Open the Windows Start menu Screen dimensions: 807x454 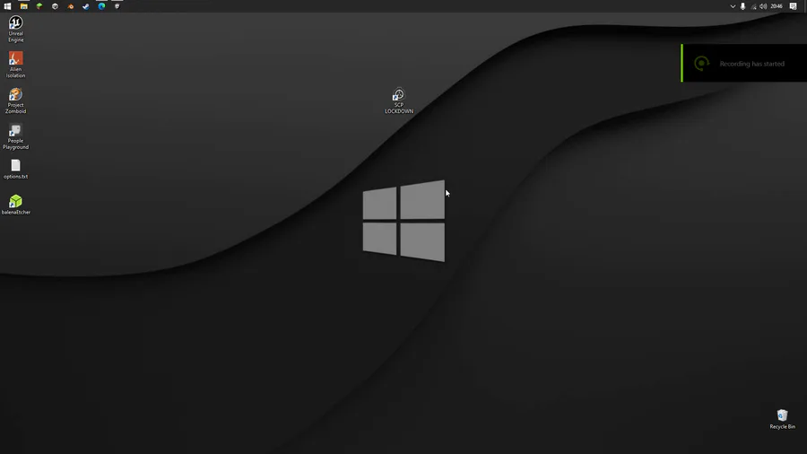tap(7, 6)
